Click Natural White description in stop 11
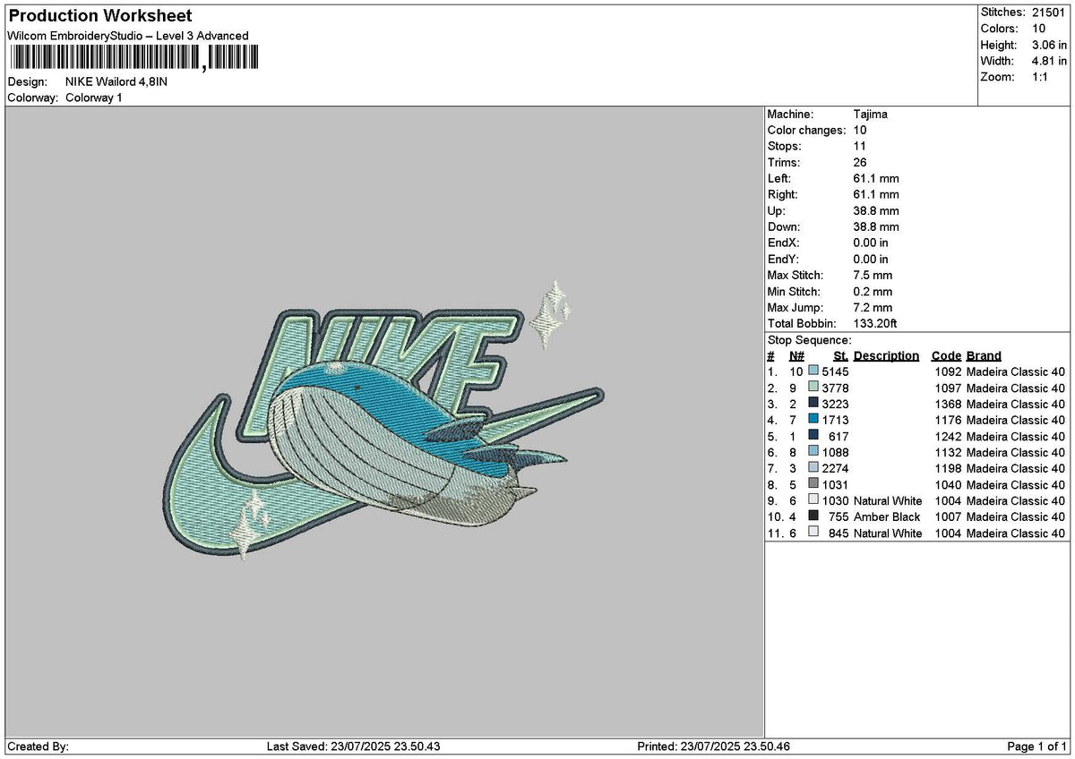Screen dimensions: 1075x759 888,533
